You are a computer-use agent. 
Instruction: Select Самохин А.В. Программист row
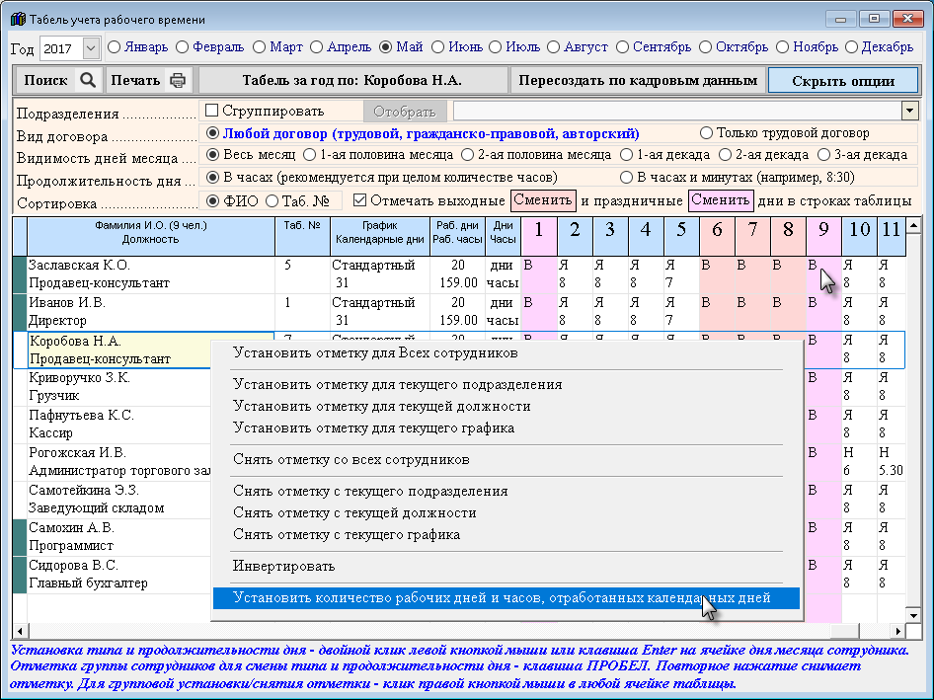119,537
